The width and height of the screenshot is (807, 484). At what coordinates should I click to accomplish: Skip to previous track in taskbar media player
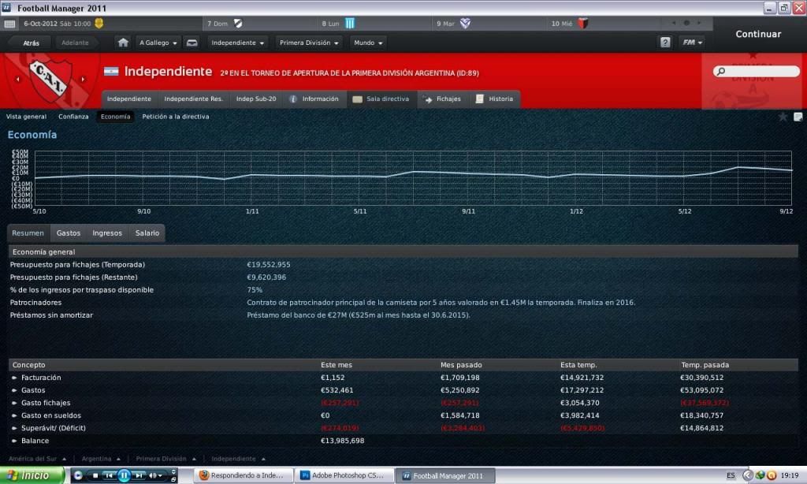click(109, 475)
